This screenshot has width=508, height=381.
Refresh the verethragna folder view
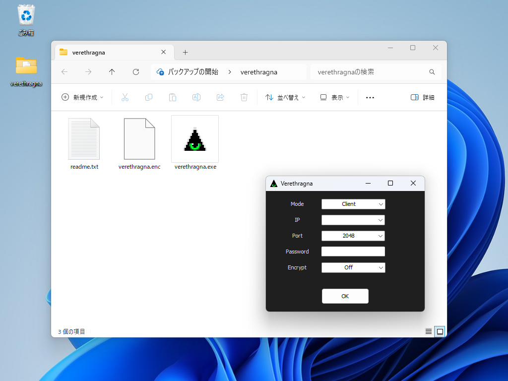pos(135,71)
